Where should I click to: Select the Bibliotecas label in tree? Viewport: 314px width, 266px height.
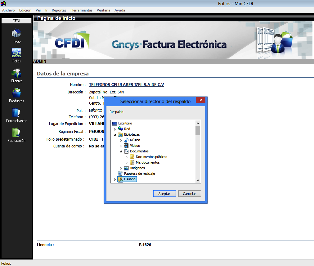pyautogui.click(x=132, y=134)
